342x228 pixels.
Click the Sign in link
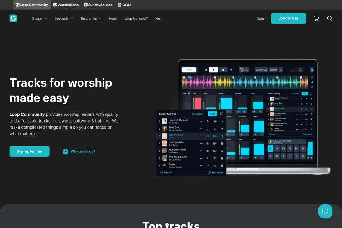262,19
